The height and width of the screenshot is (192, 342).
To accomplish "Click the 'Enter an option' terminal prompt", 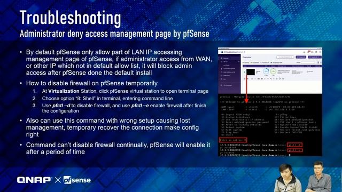I will [x=233, y=140].
